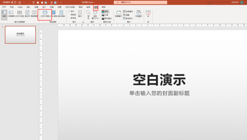
Task: Open Notes Master (备注母版)
Action: (61, 14)
